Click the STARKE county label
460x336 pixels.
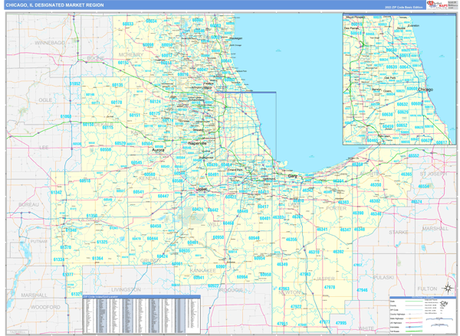pos(399,232)
